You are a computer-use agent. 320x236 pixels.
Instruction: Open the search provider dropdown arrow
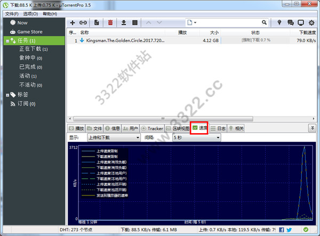pyautogui.click(x=195, y=22)
